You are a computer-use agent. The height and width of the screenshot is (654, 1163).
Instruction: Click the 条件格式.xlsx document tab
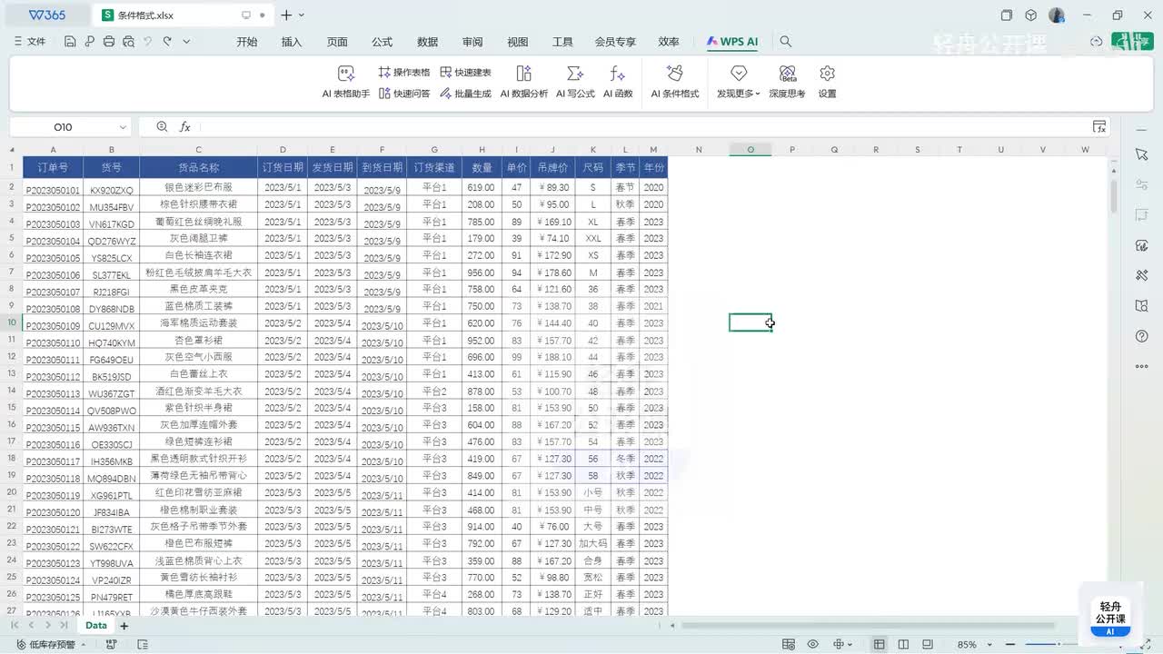click(x=182, y=15)
